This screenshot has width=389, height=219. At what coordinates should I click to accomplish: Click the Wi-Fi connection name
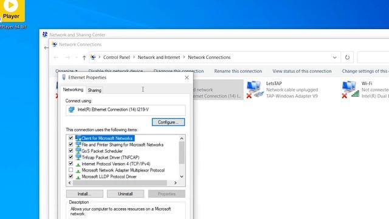(367, 83)
